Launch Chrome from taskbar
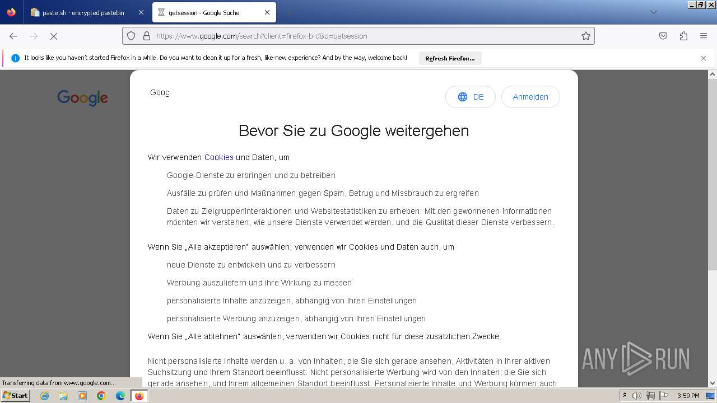The height and width of the screenshot is (403, 717). point(101,396)
